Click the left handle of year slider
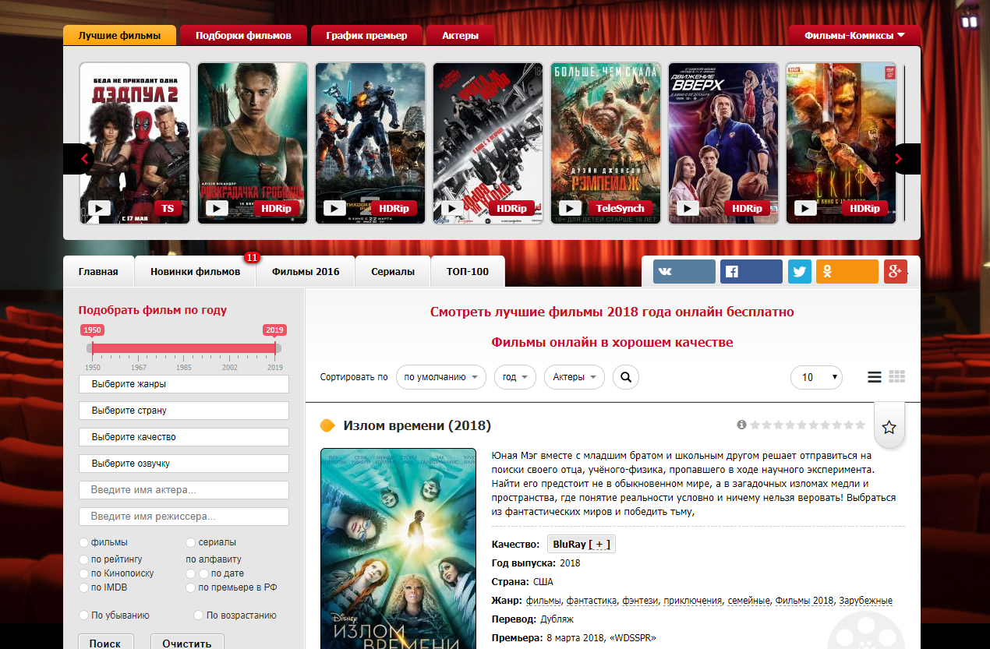The height and width of the screenshot is (649, 990). (92, 348)
